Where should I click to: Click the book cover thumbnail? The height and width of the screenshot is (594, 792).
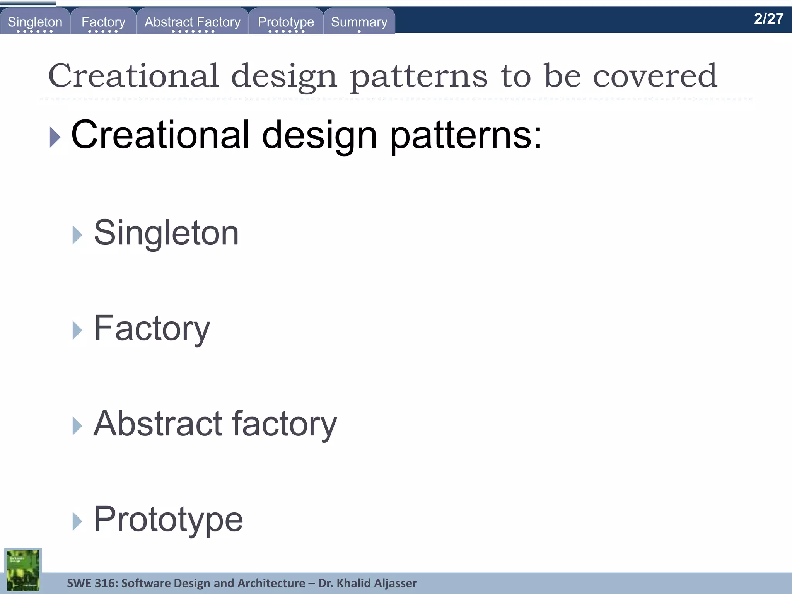[x=23, y=570]
